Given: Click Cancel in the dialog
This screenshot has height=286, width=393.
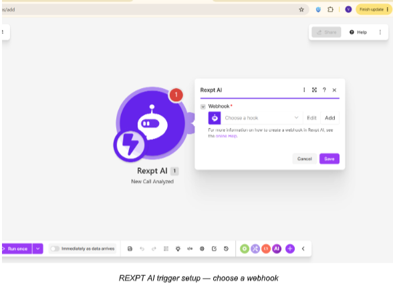Looking at the screenshot, I should click(305, 159).
